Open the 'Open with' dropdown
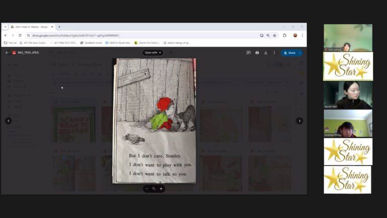 point(153,52)
